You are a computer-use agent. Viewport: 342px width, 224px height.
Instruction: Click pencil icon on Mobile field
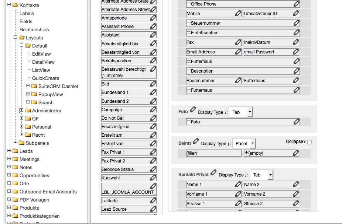(x=238, y=13)
